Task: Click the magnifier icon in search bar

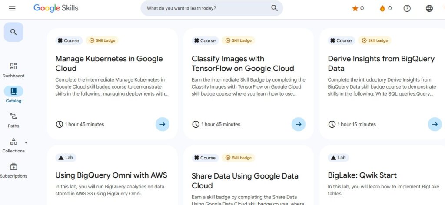Action: pyautogui.click(x=274, y=8)
